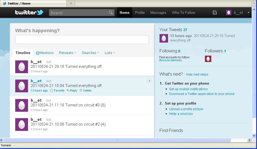
Task: Click the Twitter bird favicon in browser tab
Action: point(5,3)
